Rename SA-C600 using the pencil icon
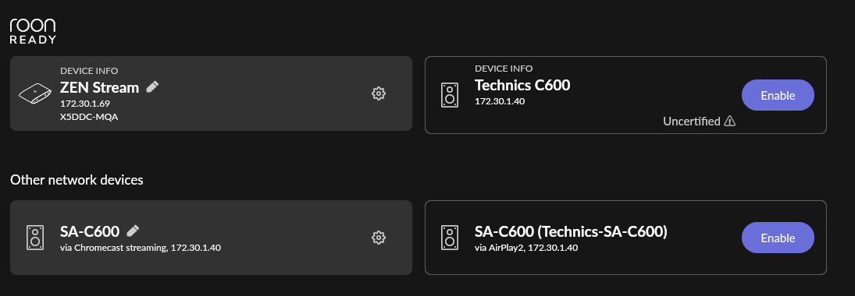 [x=133, y=231]
